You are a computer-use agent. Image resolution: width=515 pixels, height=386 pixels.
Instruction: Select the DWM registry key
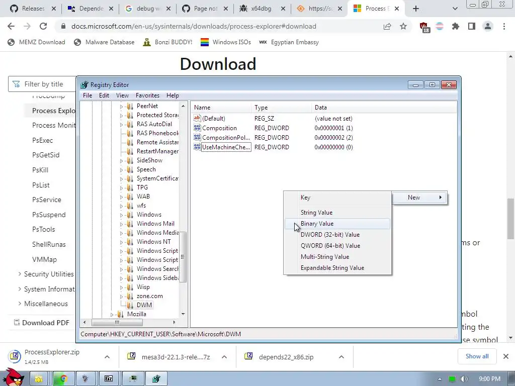(x=144, y=305)
